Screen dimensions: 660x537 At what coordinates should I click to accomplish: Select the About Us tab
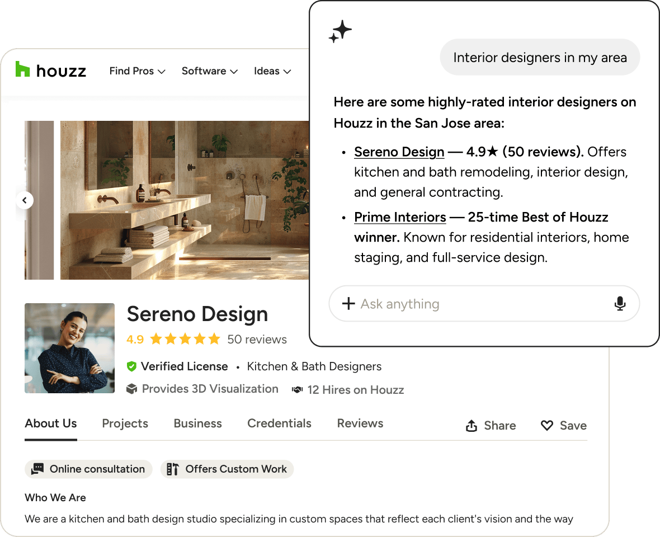pos(50,423)
